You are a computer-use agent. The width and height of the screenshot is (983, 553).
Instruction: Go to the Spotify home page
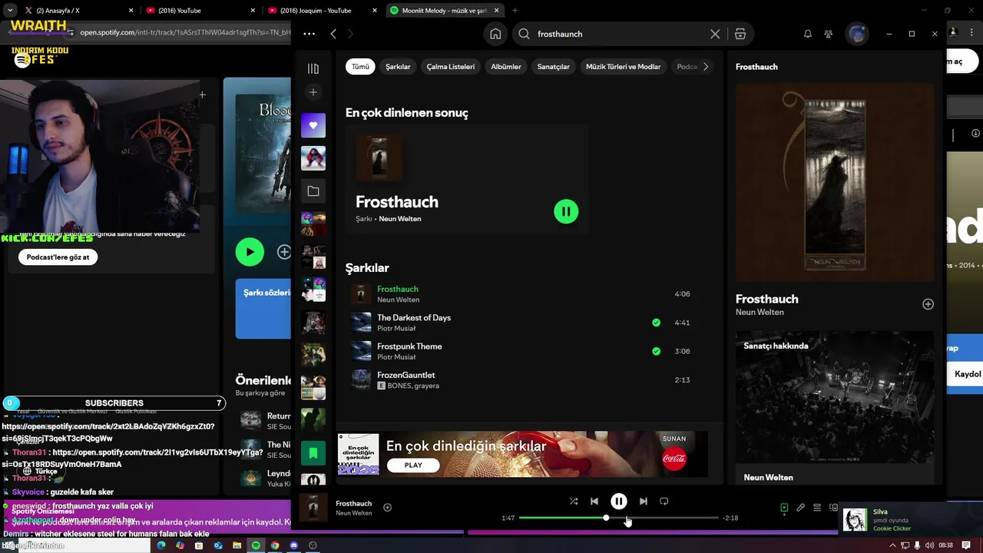coord(495,34)
